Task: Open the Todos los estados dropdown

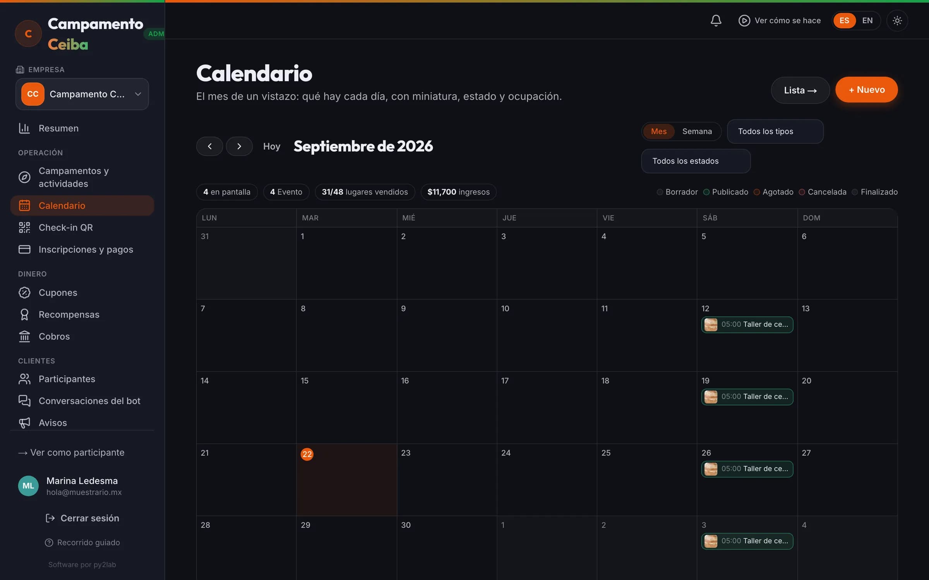Action: pos(696,161)
